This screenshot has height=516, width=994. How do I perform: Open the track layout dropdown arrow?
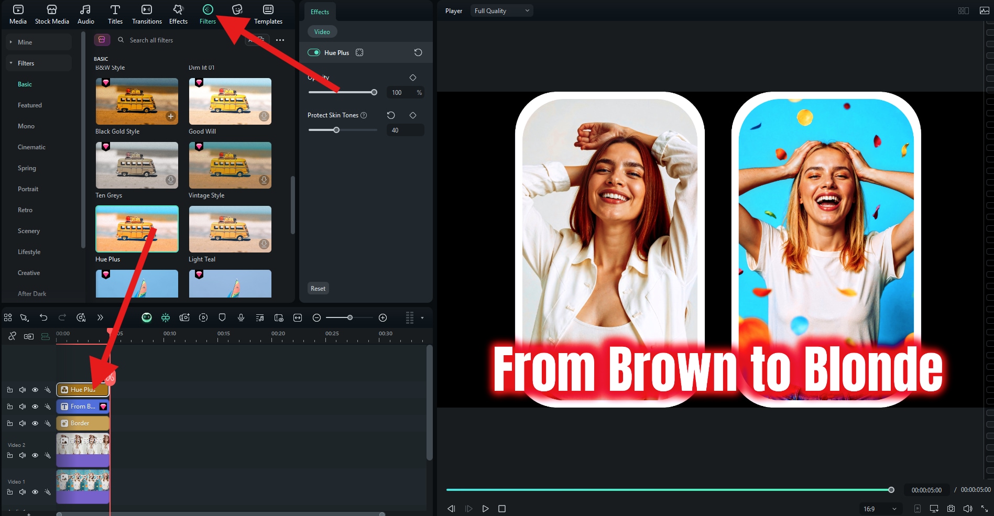pyautogui.click(x=422, y=317)
